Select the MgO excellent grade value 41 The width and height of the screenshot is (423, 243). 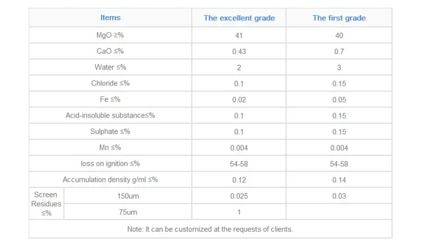tap(239, 36)
